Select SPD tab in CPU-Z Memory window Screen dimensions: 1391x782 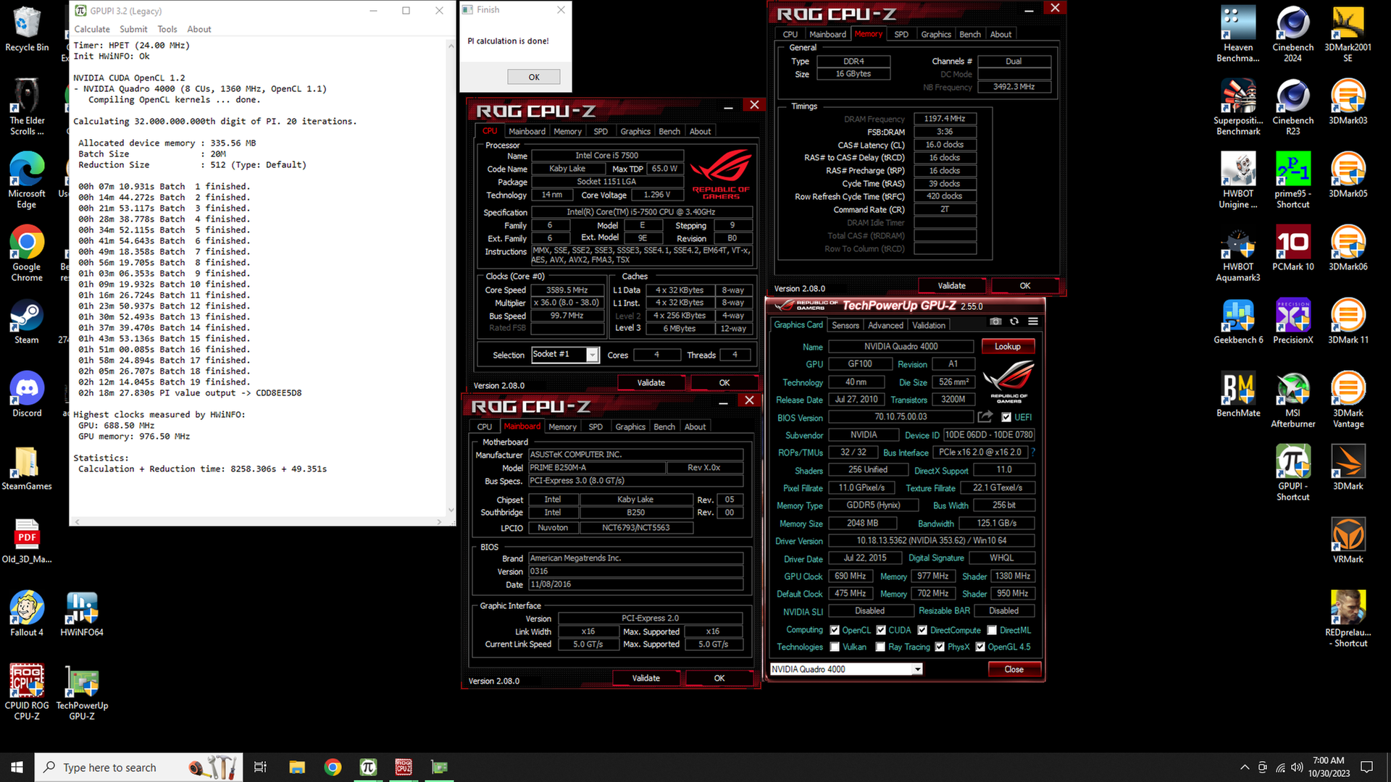click(x=901, y=34)
